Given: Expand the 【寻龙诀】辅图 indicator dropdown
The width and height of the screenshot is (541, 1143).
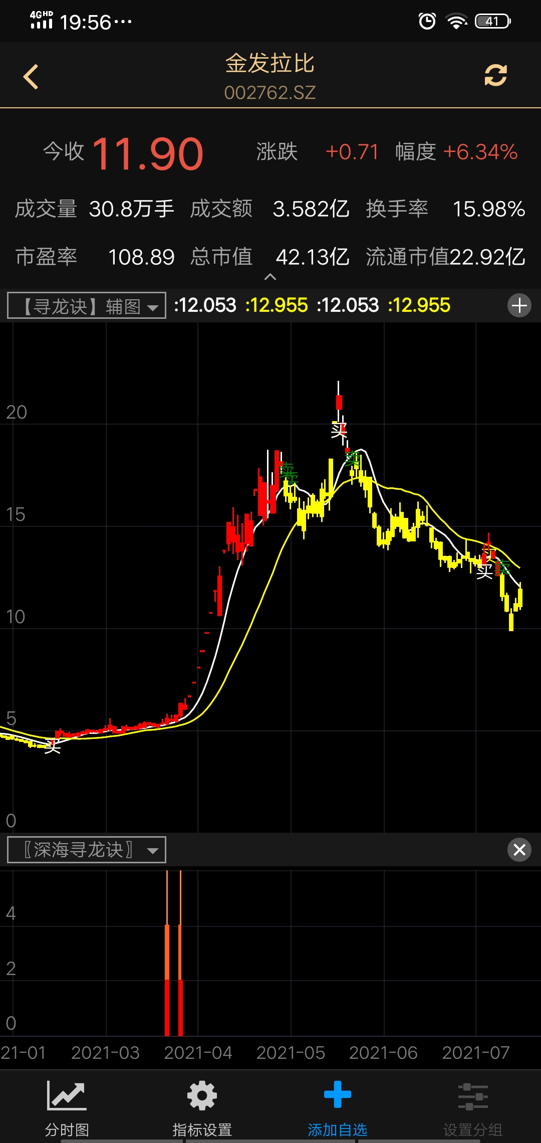Looking at the screenshot, I should [87, 306].
